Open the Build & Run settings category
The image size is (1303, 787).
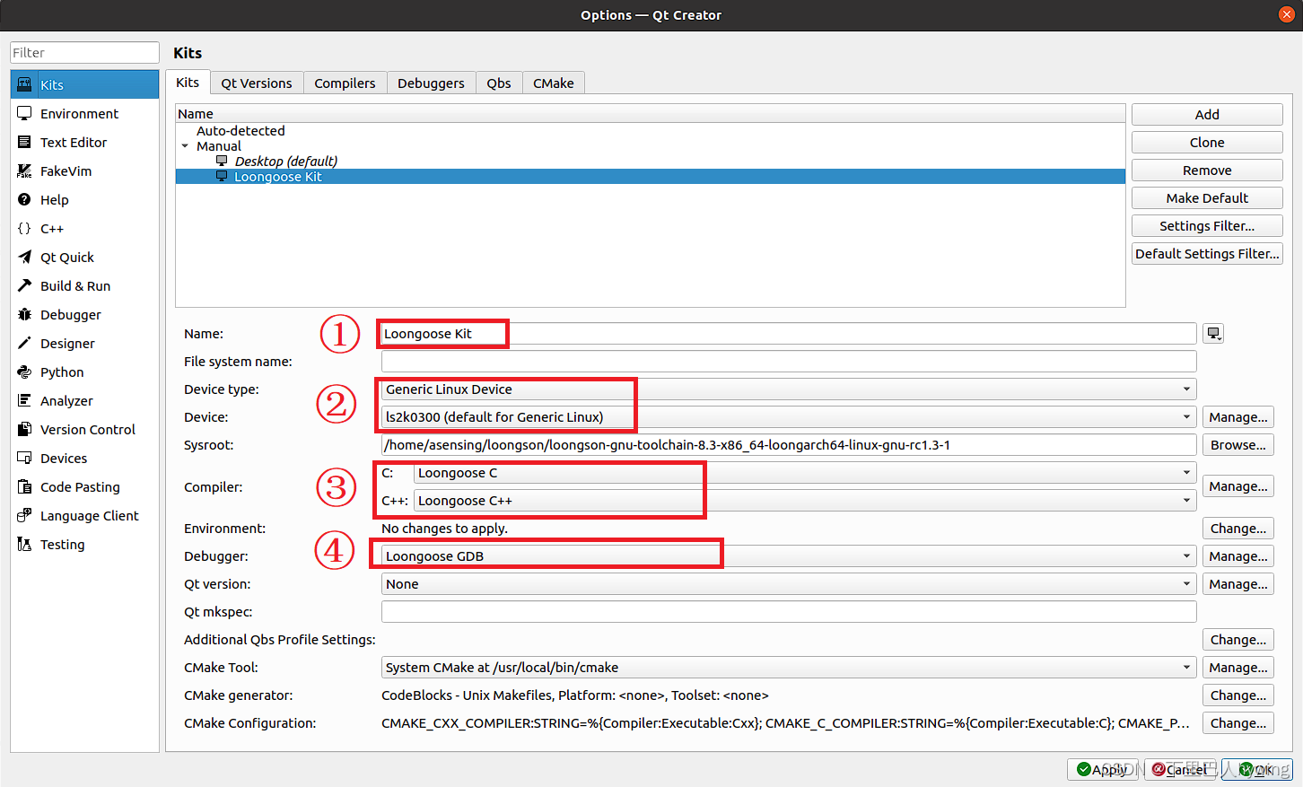84,285
